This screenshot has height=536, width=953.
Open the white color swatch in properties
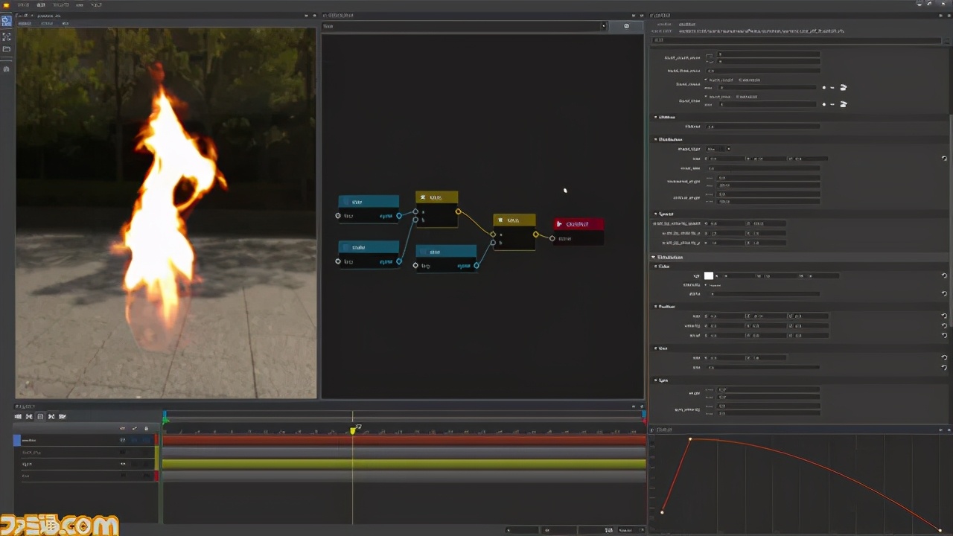709,275
